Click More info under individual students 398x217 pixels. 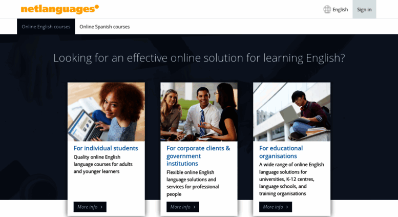pyautogui.click(x=90, y=207)
